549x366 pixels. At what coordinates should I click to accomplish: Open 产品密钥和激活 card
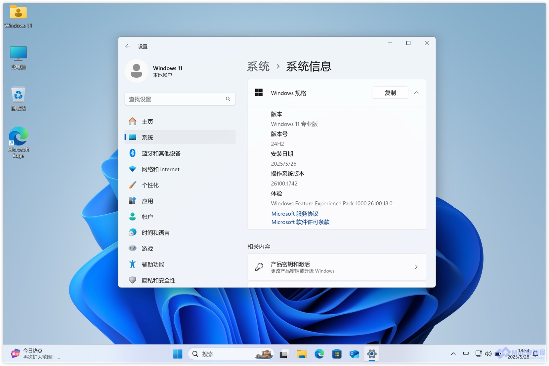pyautogui.click(x=337, y=267)
